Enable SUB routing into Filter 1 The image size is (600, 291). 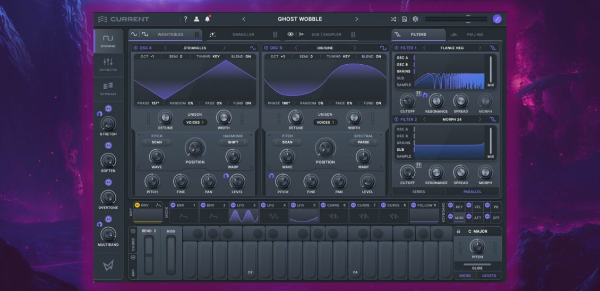pos(400,78)
